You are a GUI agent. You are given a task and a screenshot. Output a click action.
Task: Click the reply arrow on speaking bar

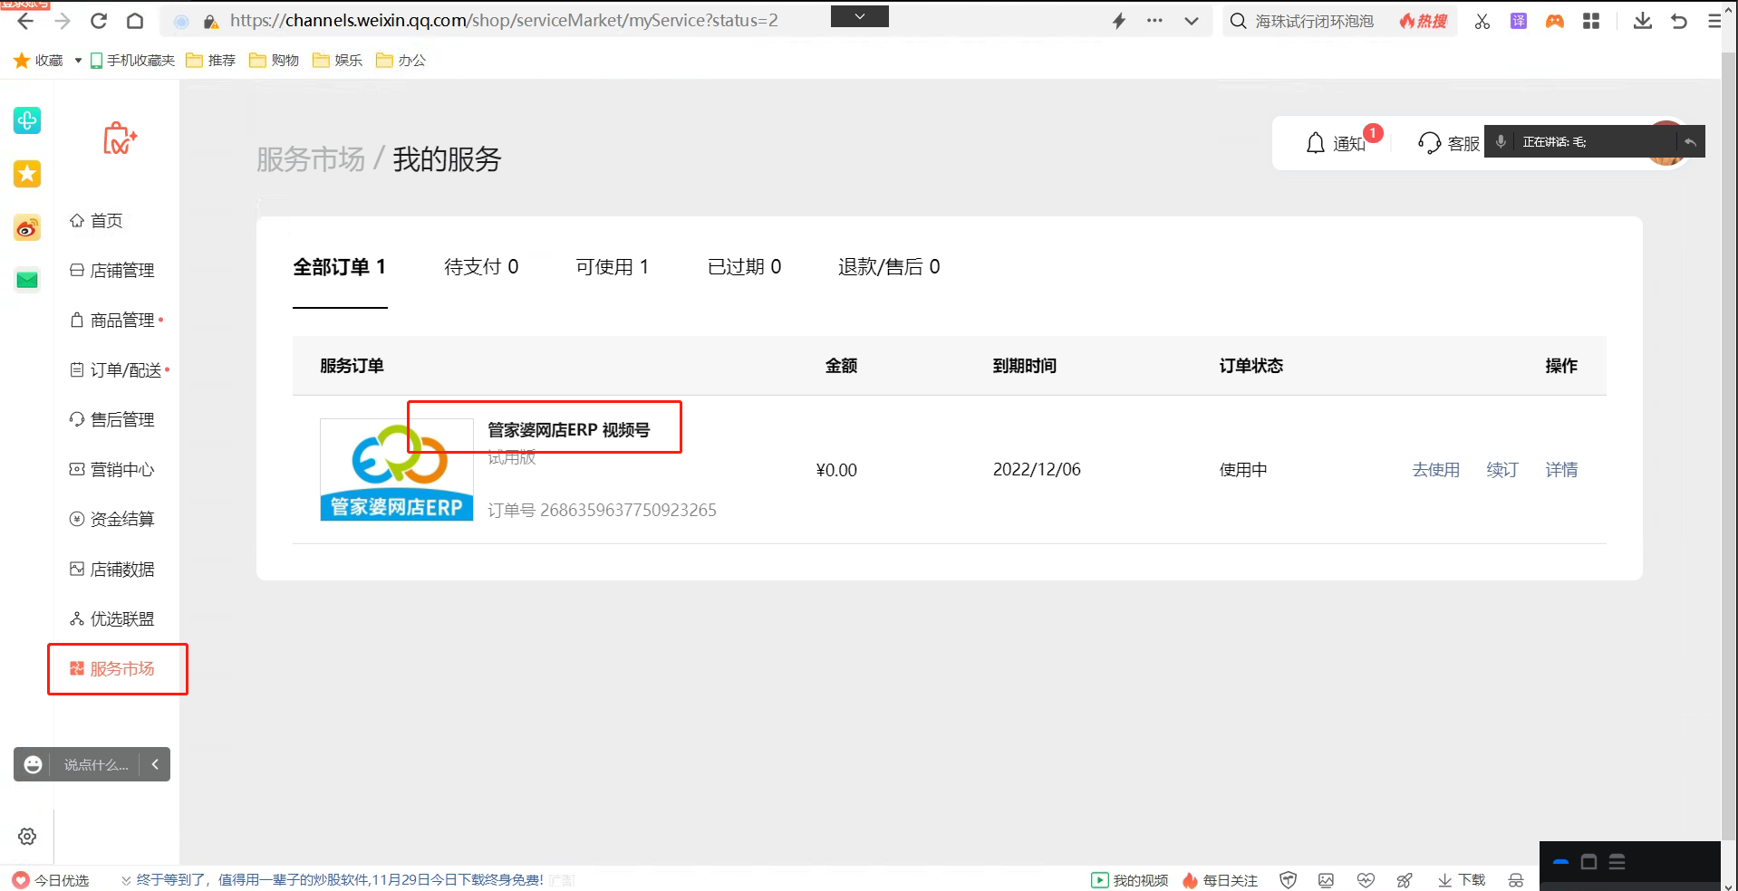click(x=1690, y=141)
